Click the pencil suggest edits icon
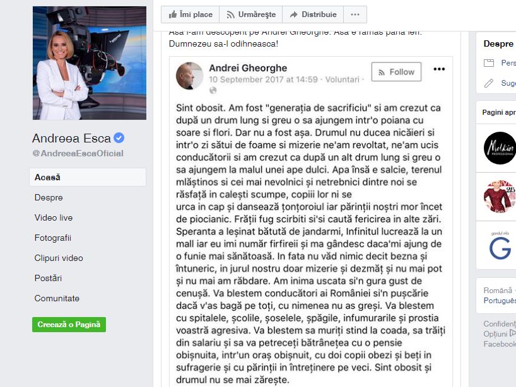The height and width of the screenshot is (387, 516). coord(489,83)
